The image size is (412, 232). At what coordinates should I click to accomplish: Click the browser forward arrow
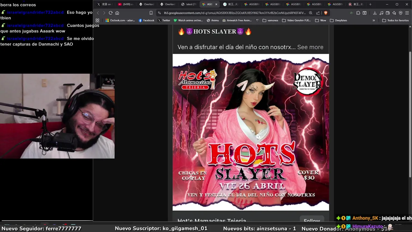[104, 13]
